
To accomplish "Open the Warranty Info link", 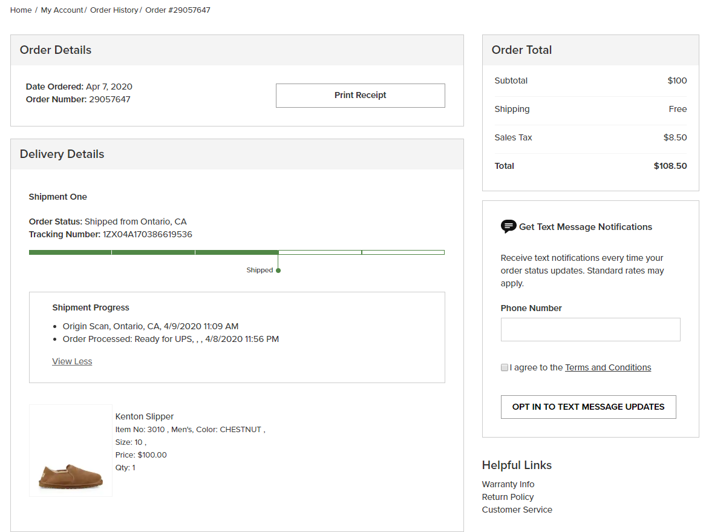I will [x=508, y=484].
